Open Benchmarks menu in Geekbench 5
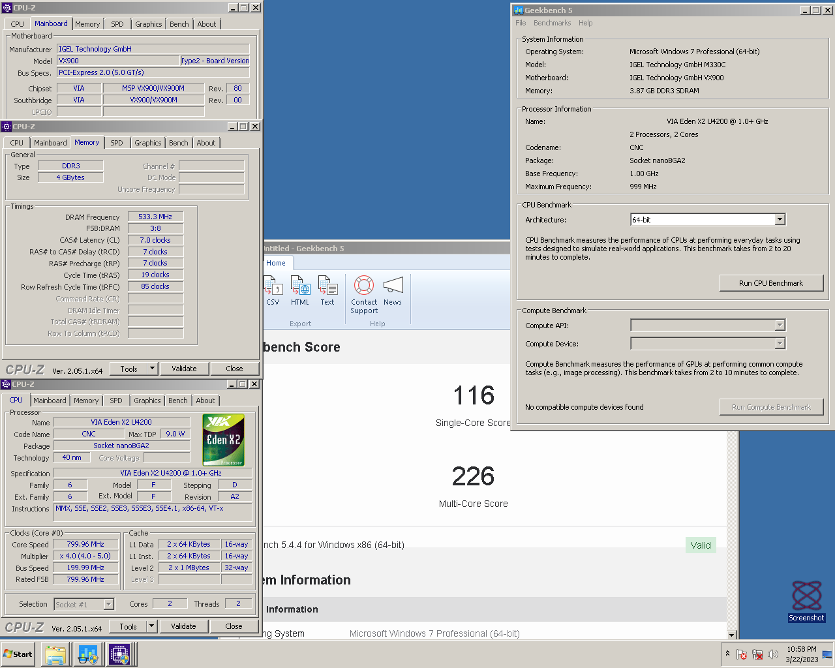The width and height of the screenshot is (835, 668). 552,23
